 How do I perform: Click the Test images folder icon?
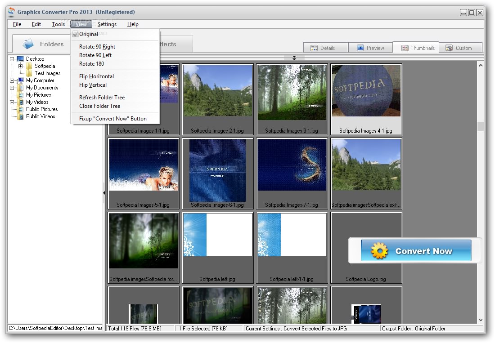click(x=29, y=73)
